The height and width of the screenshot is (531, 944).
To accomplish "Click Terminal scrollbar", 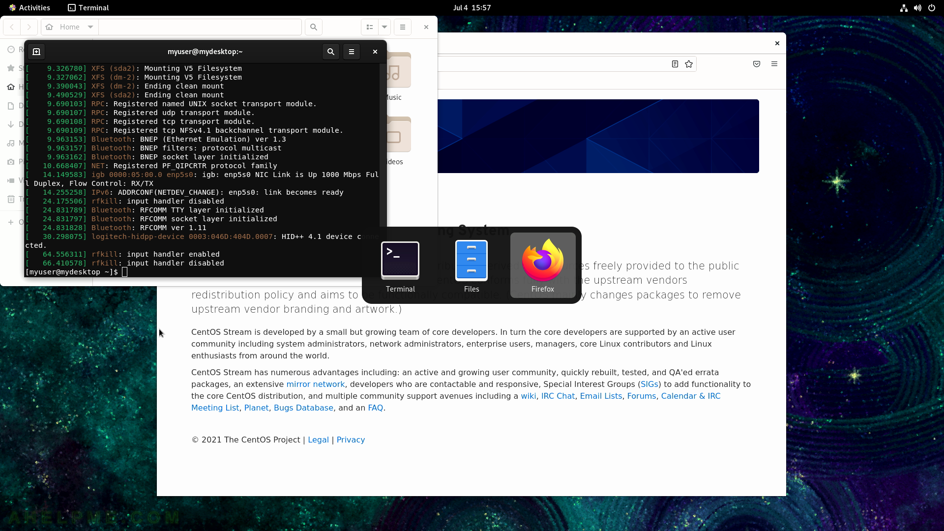I will tap(383, 170).
